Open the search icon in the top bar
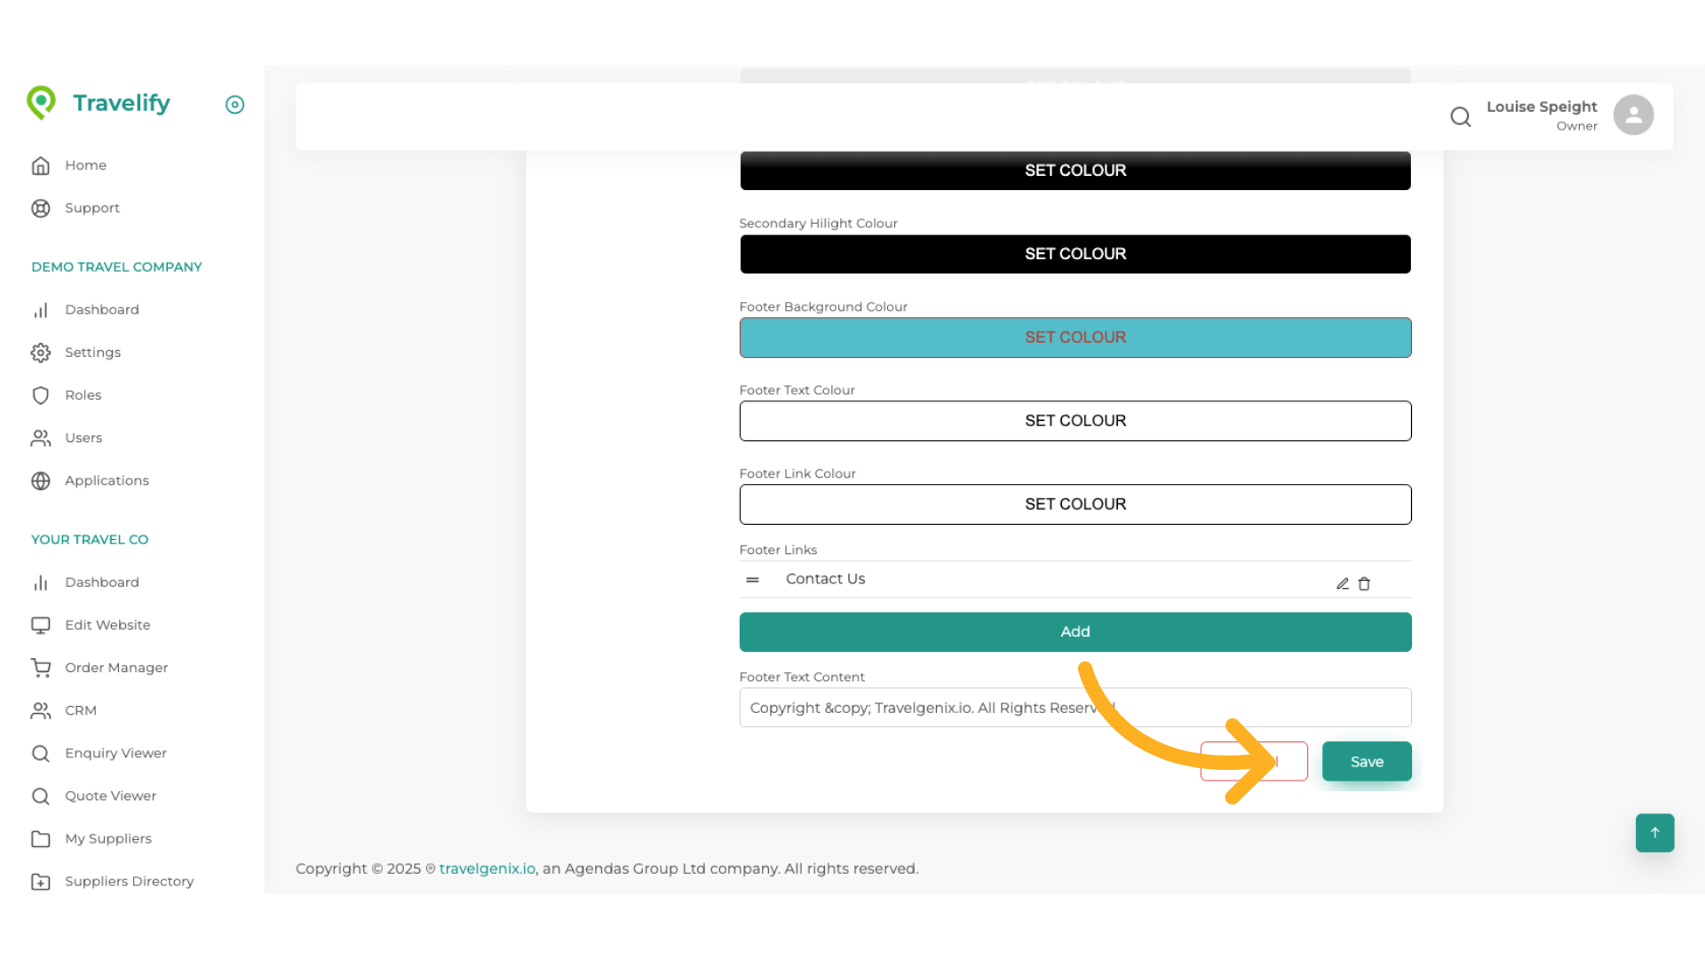The height and width of the screenshot is (959, 1705). (1461, 116)
